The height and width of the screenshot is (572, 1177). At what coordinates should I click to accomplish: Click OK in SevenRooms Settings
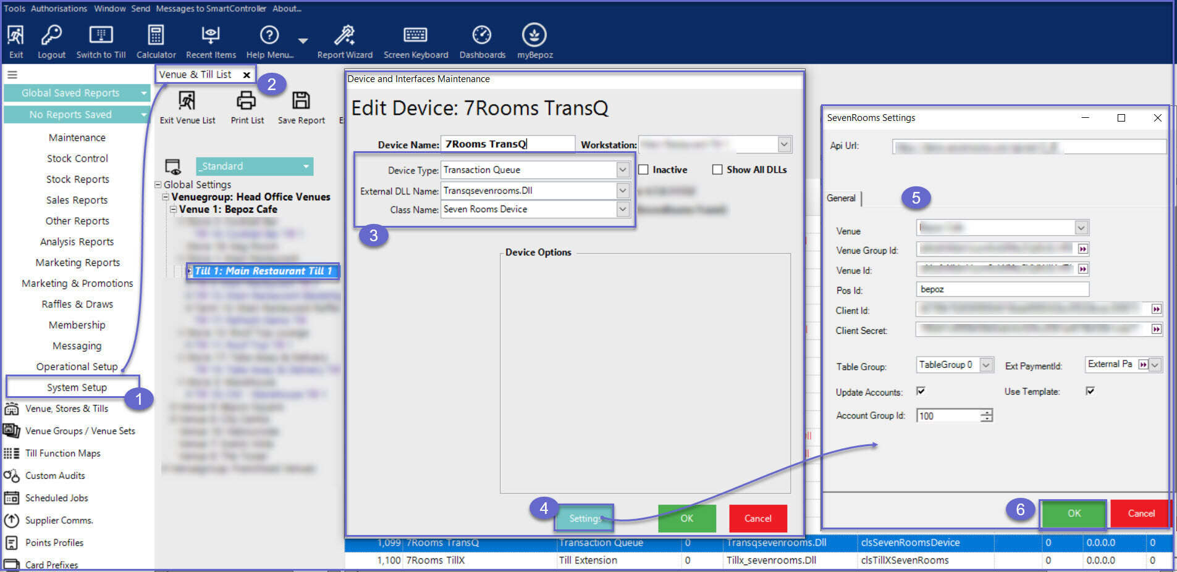pyautogui.click(x=1073, y=513)
